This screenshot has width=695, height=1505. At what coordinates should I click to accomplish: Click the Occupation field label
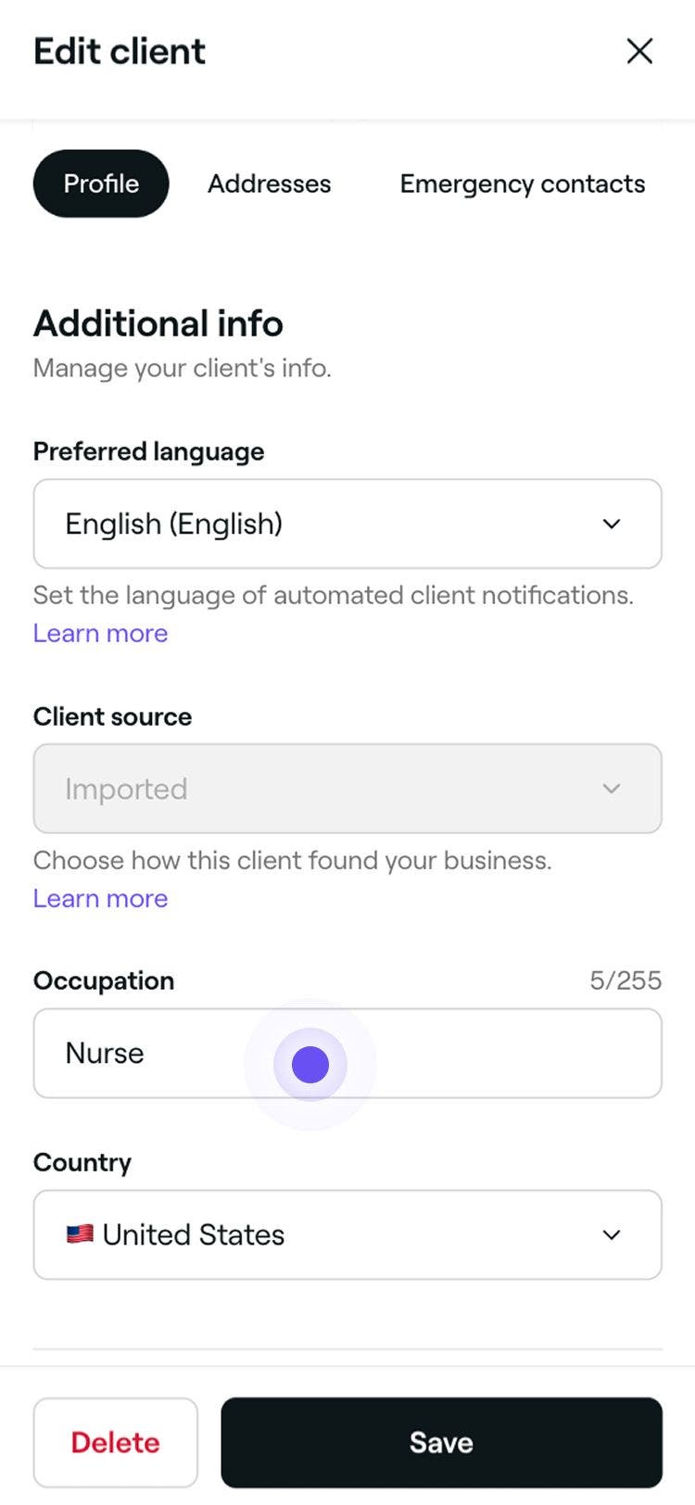[x=104, y=980]
